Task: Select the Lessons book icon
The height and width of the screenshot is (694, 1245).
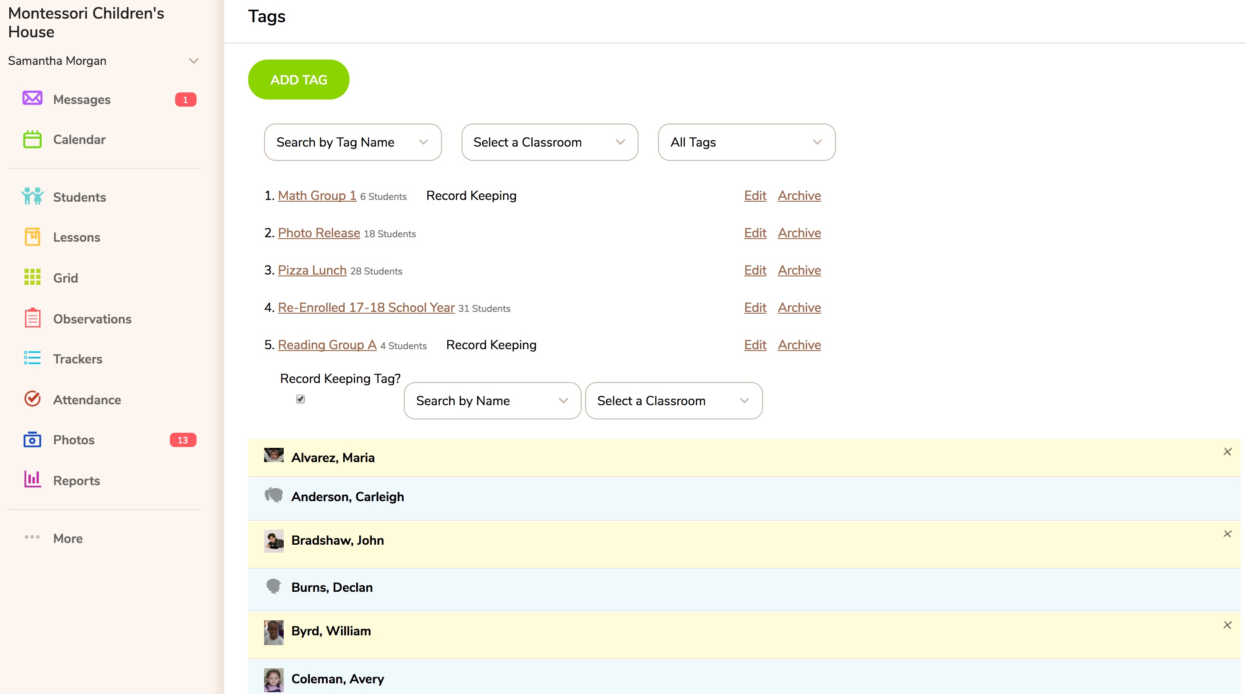Action: 32,237
